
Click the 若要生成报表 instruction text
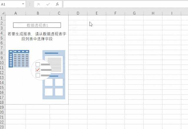[37, 36]
